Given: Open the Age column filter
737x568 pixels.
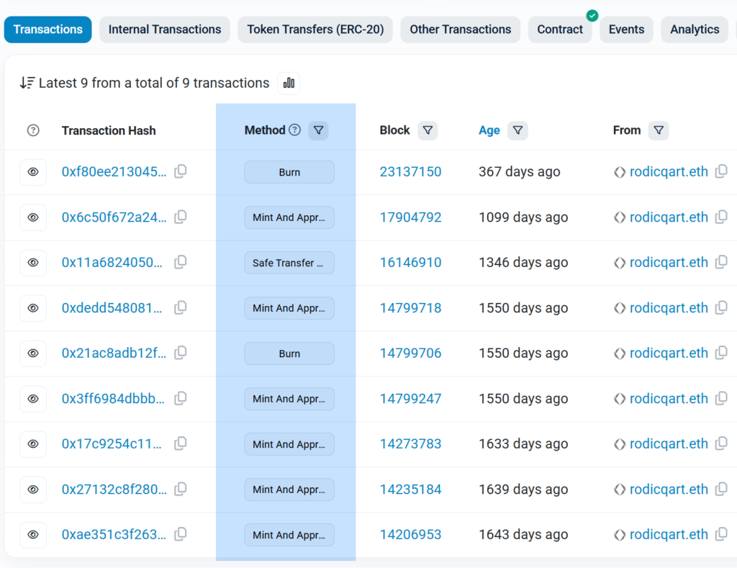Looking at the screenshot, I should pyautogui.click(x=517, y=130).
